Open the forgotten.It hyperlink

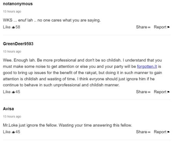[x=147, y=66]
